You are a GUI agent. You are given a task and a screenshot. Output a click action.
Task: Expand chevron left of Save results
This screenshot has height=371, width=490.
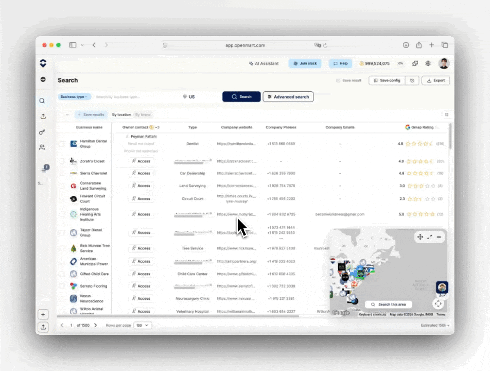coord(67,115)
